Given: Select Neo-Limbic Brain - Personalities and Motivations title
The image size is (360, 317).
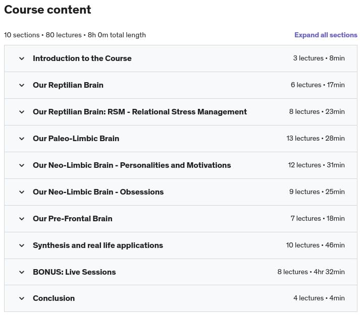Looking at the screenshot, I should click(x=132, y=165).
